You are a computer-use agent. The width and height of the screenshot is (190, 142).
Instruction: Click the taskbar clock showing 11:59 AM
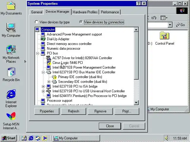coord(180,138)
